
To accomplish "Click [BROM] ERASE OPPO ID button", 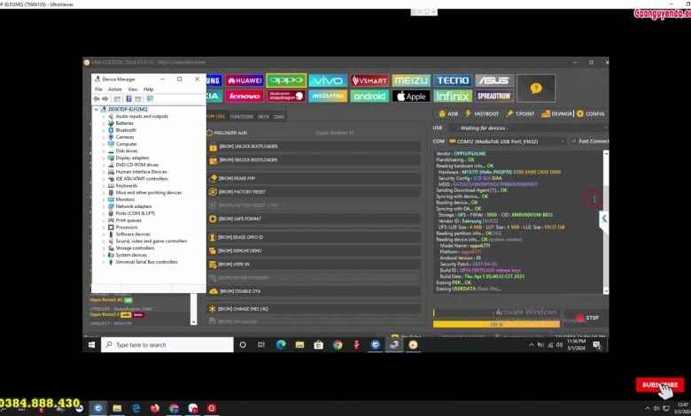I will point(314,237).
